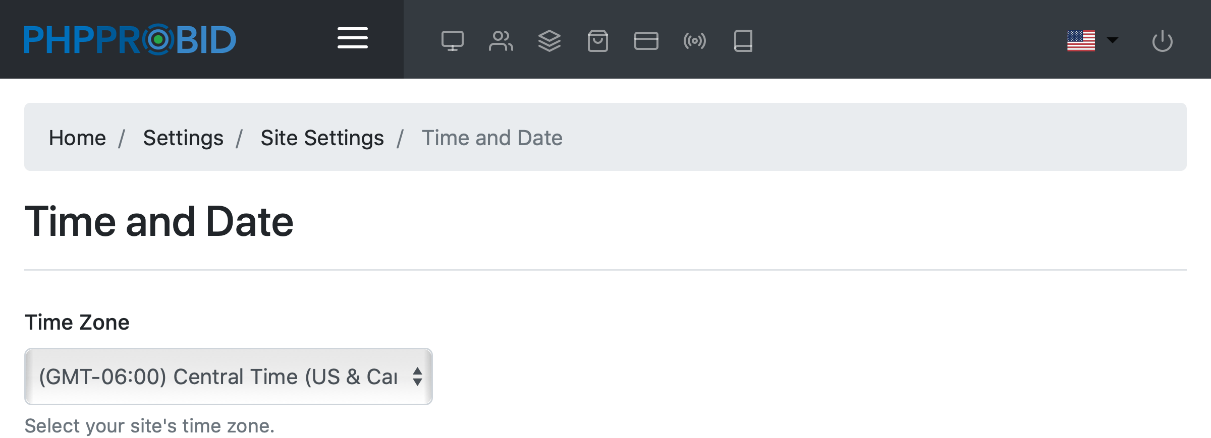Go to Home in the breadcrumb

tap(77, 138)
